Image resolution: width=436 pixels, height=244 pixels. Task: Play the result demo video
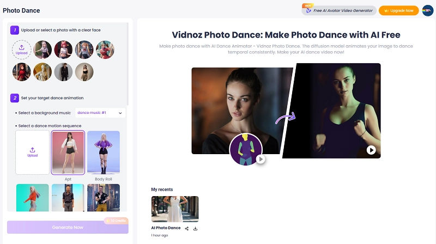pos(371,150)
